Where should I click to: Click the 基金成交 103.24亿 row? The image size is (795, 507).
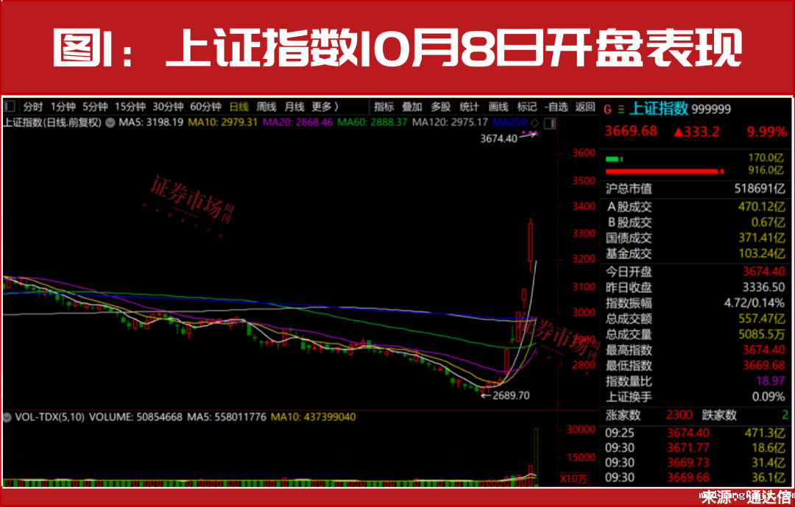click(x=695, y=253)
